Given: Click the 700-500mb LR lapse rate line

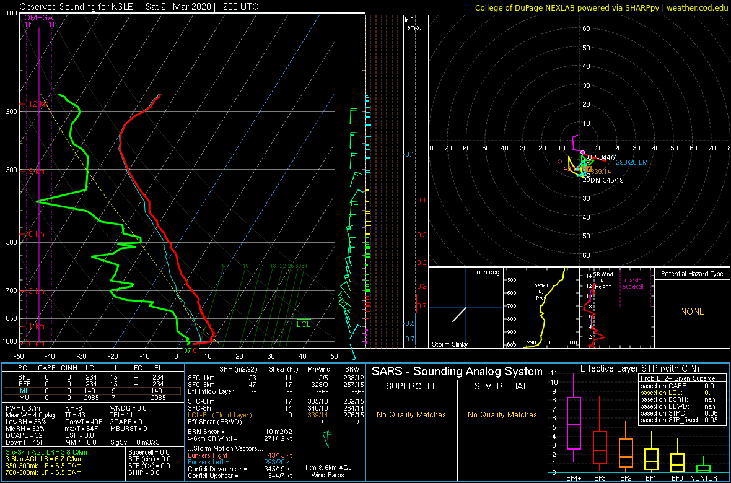Looking at the screenshot, I should point(43,473).
